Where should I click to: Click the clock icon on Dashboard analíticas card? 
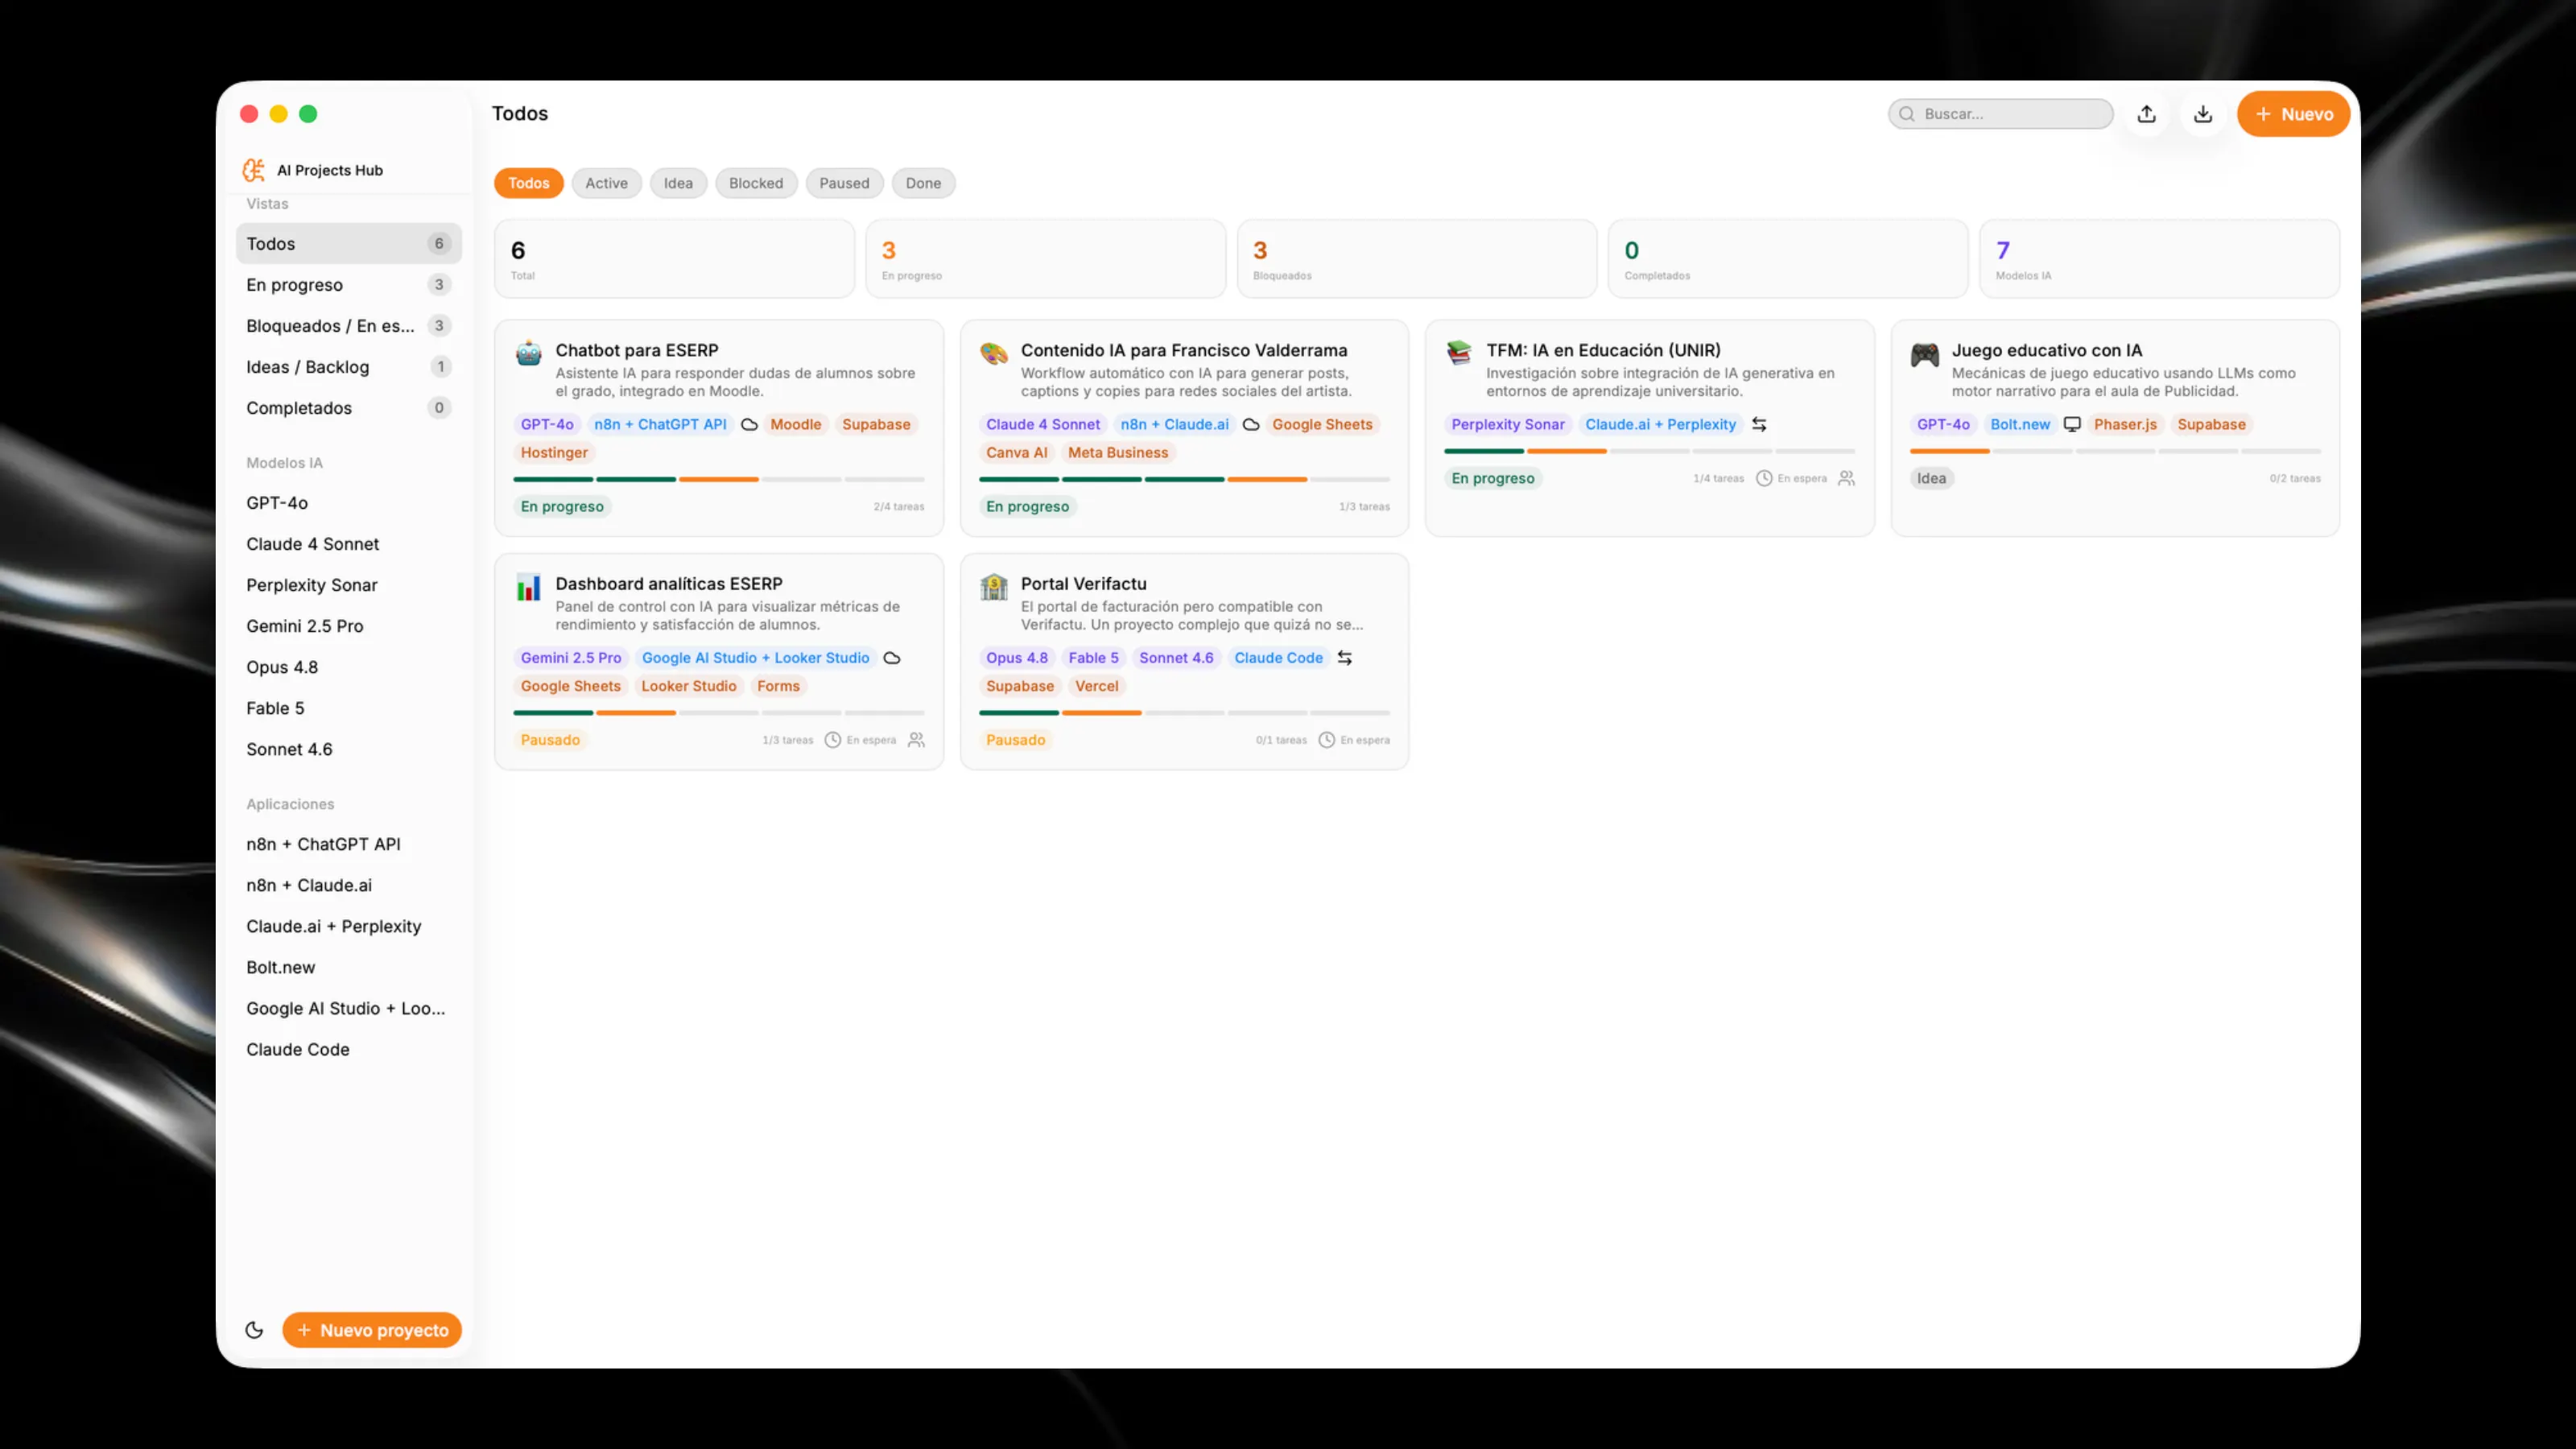pyautogui.click(x=832, y=740)
